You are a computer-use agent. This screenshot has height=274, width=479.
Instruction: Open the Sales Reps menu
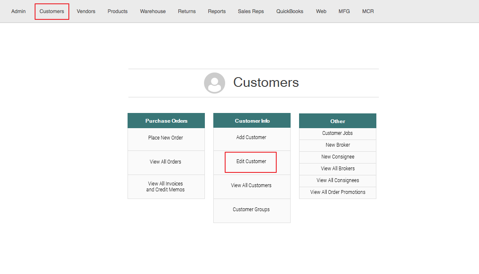pyautogui.click(x=251, y=11)
